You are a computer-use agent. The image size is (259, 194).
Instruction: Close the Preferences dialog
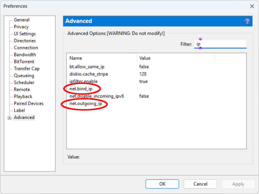[252, 6]
